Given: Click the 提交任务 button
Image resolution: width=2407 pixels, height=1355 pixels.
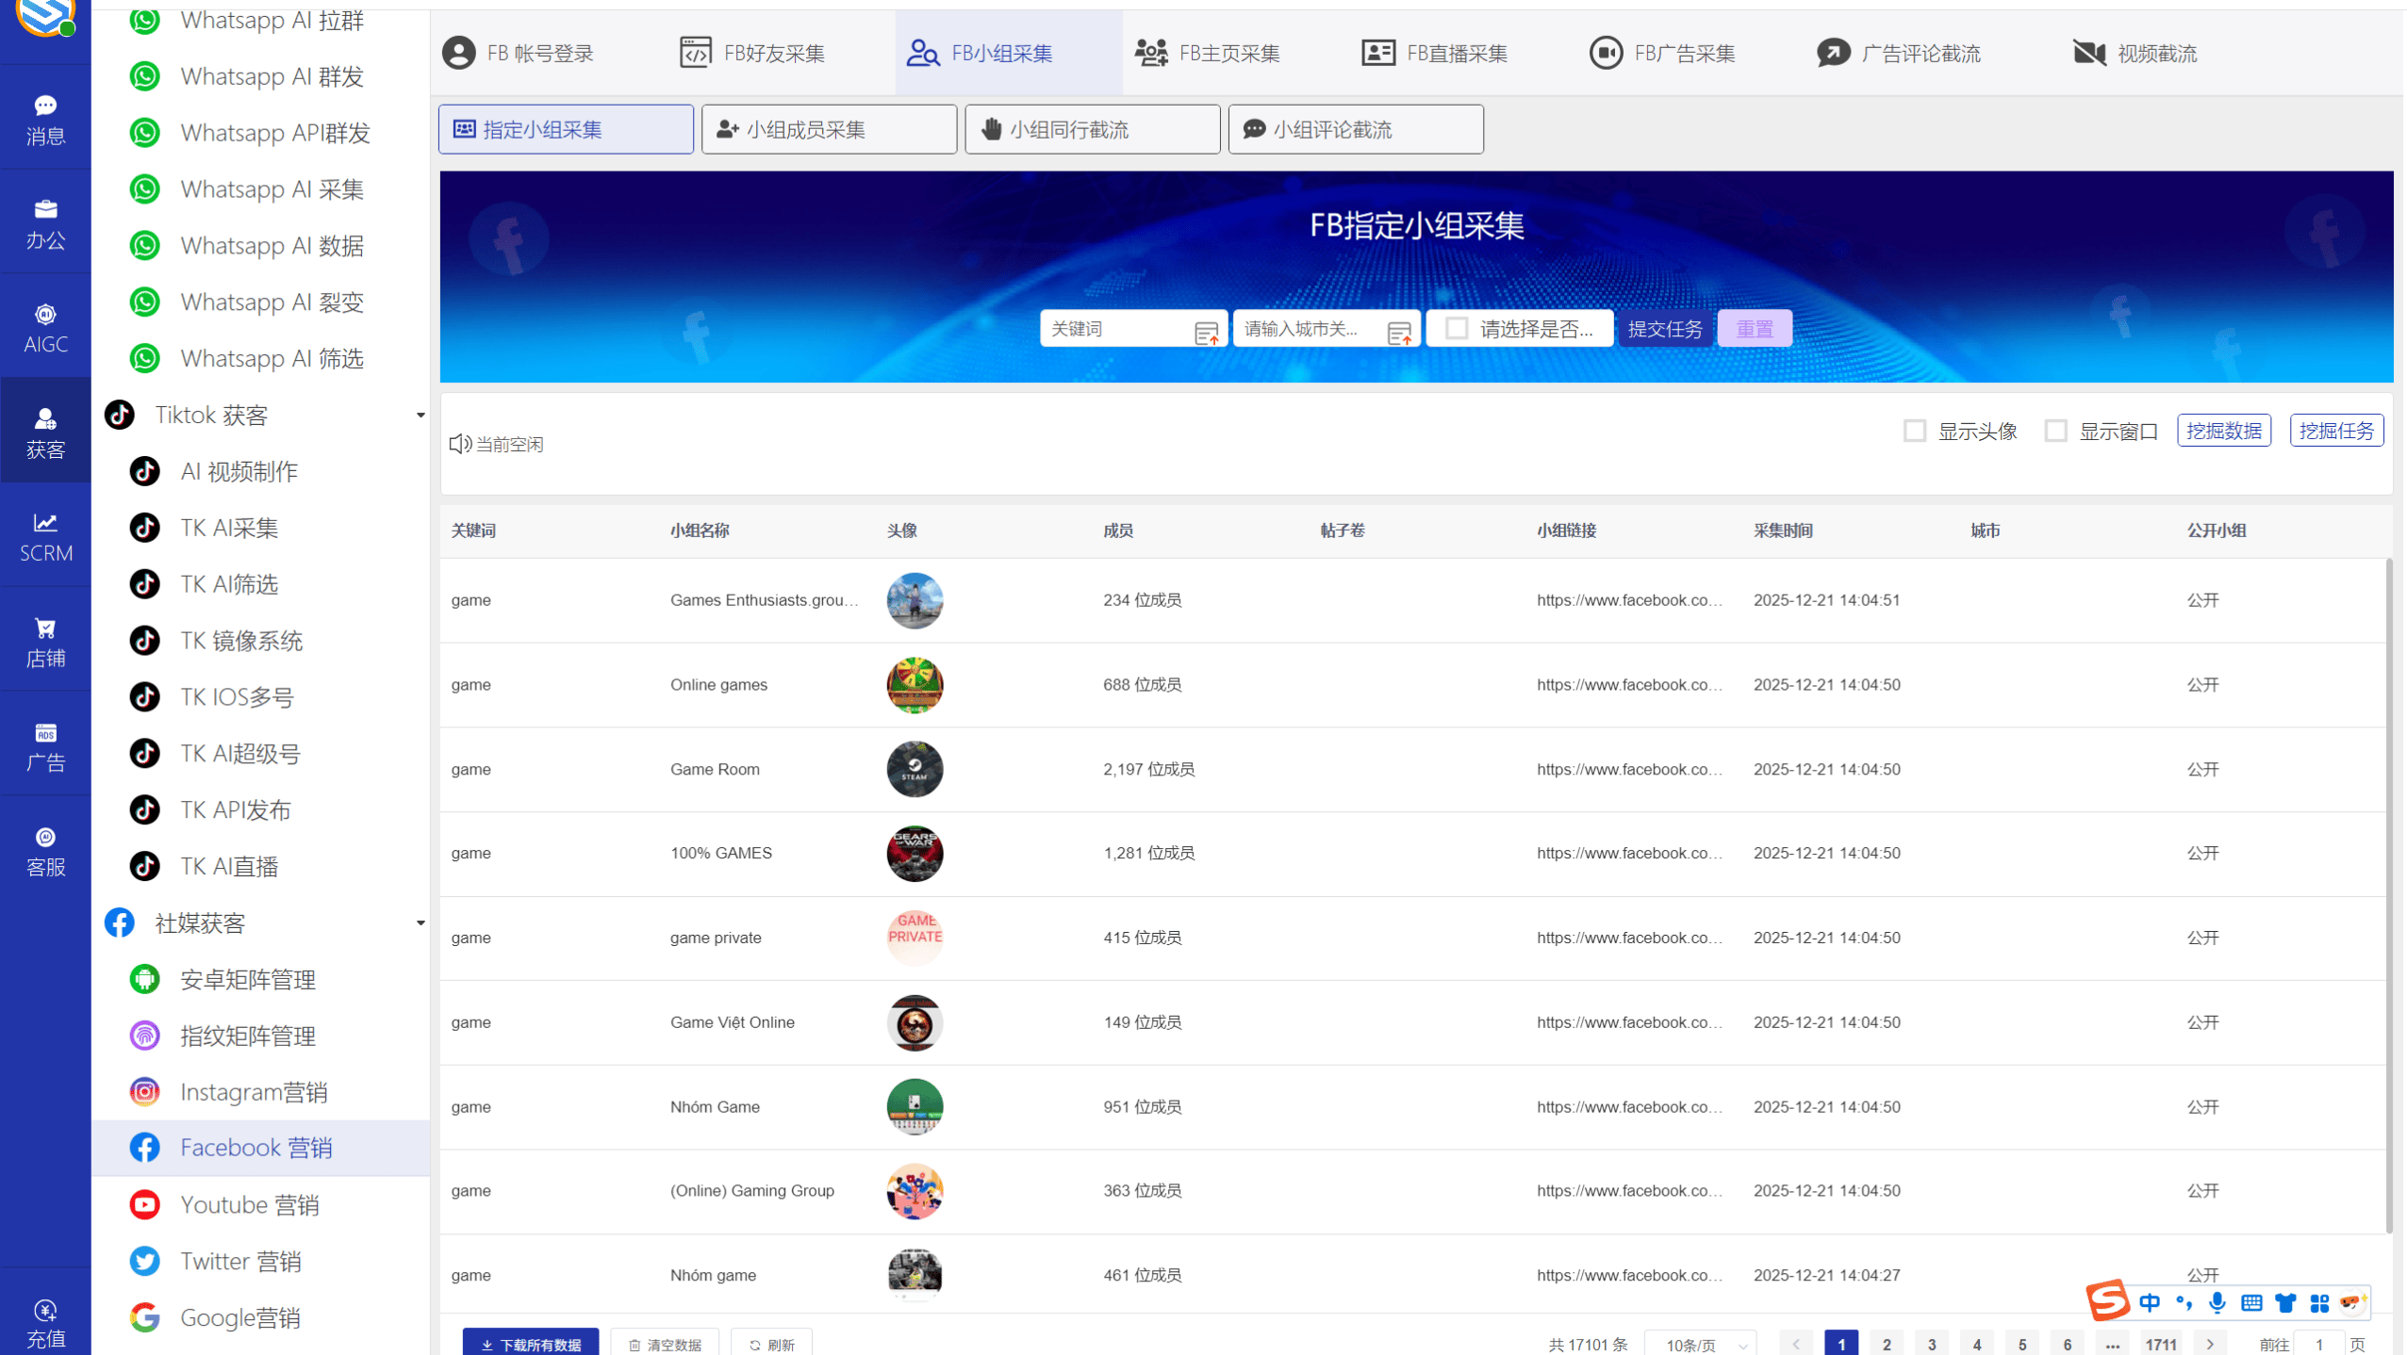Looking at the screenshot, I should click(x=1665, y=329).
